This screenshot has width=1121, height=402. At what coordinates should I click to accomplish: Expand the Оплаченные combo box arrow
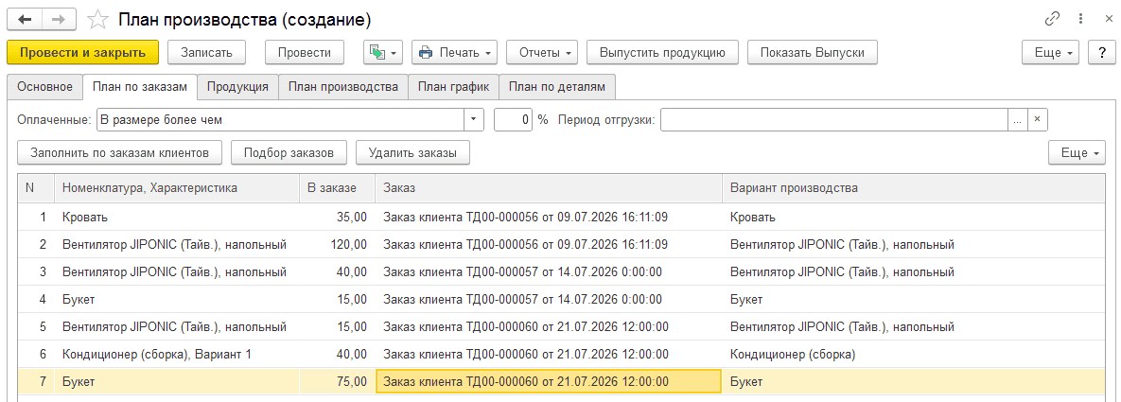(474, 120)
